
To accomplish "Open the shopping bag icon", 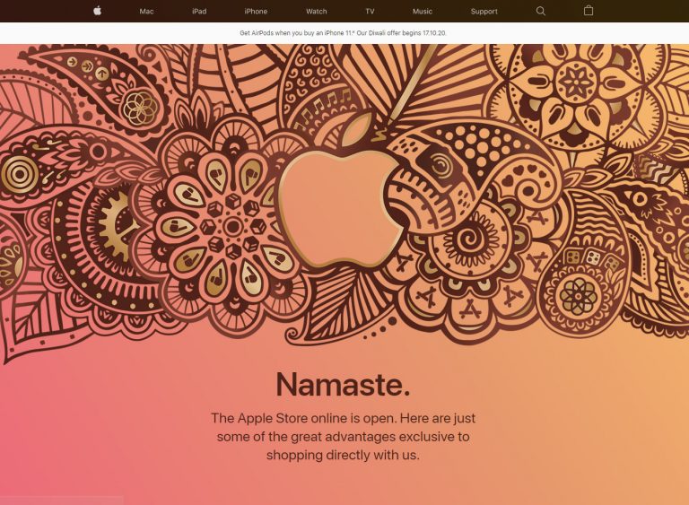I will 589,11.
